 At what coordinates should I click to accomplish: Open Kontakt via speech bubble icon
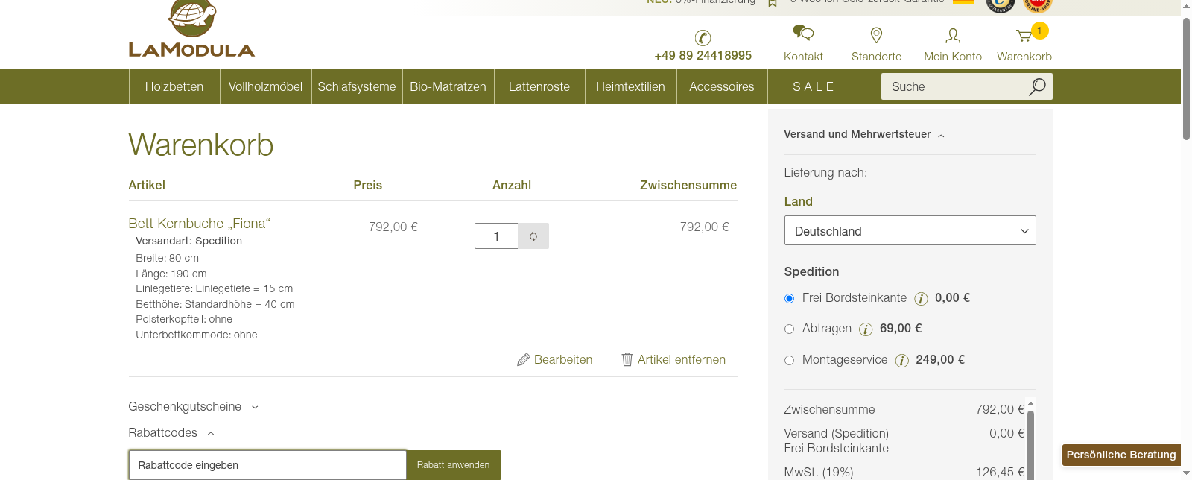[803, 34]
